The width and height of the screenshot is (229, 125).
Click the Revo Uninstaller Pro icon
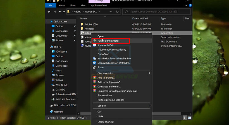click(x=94, y=59)
